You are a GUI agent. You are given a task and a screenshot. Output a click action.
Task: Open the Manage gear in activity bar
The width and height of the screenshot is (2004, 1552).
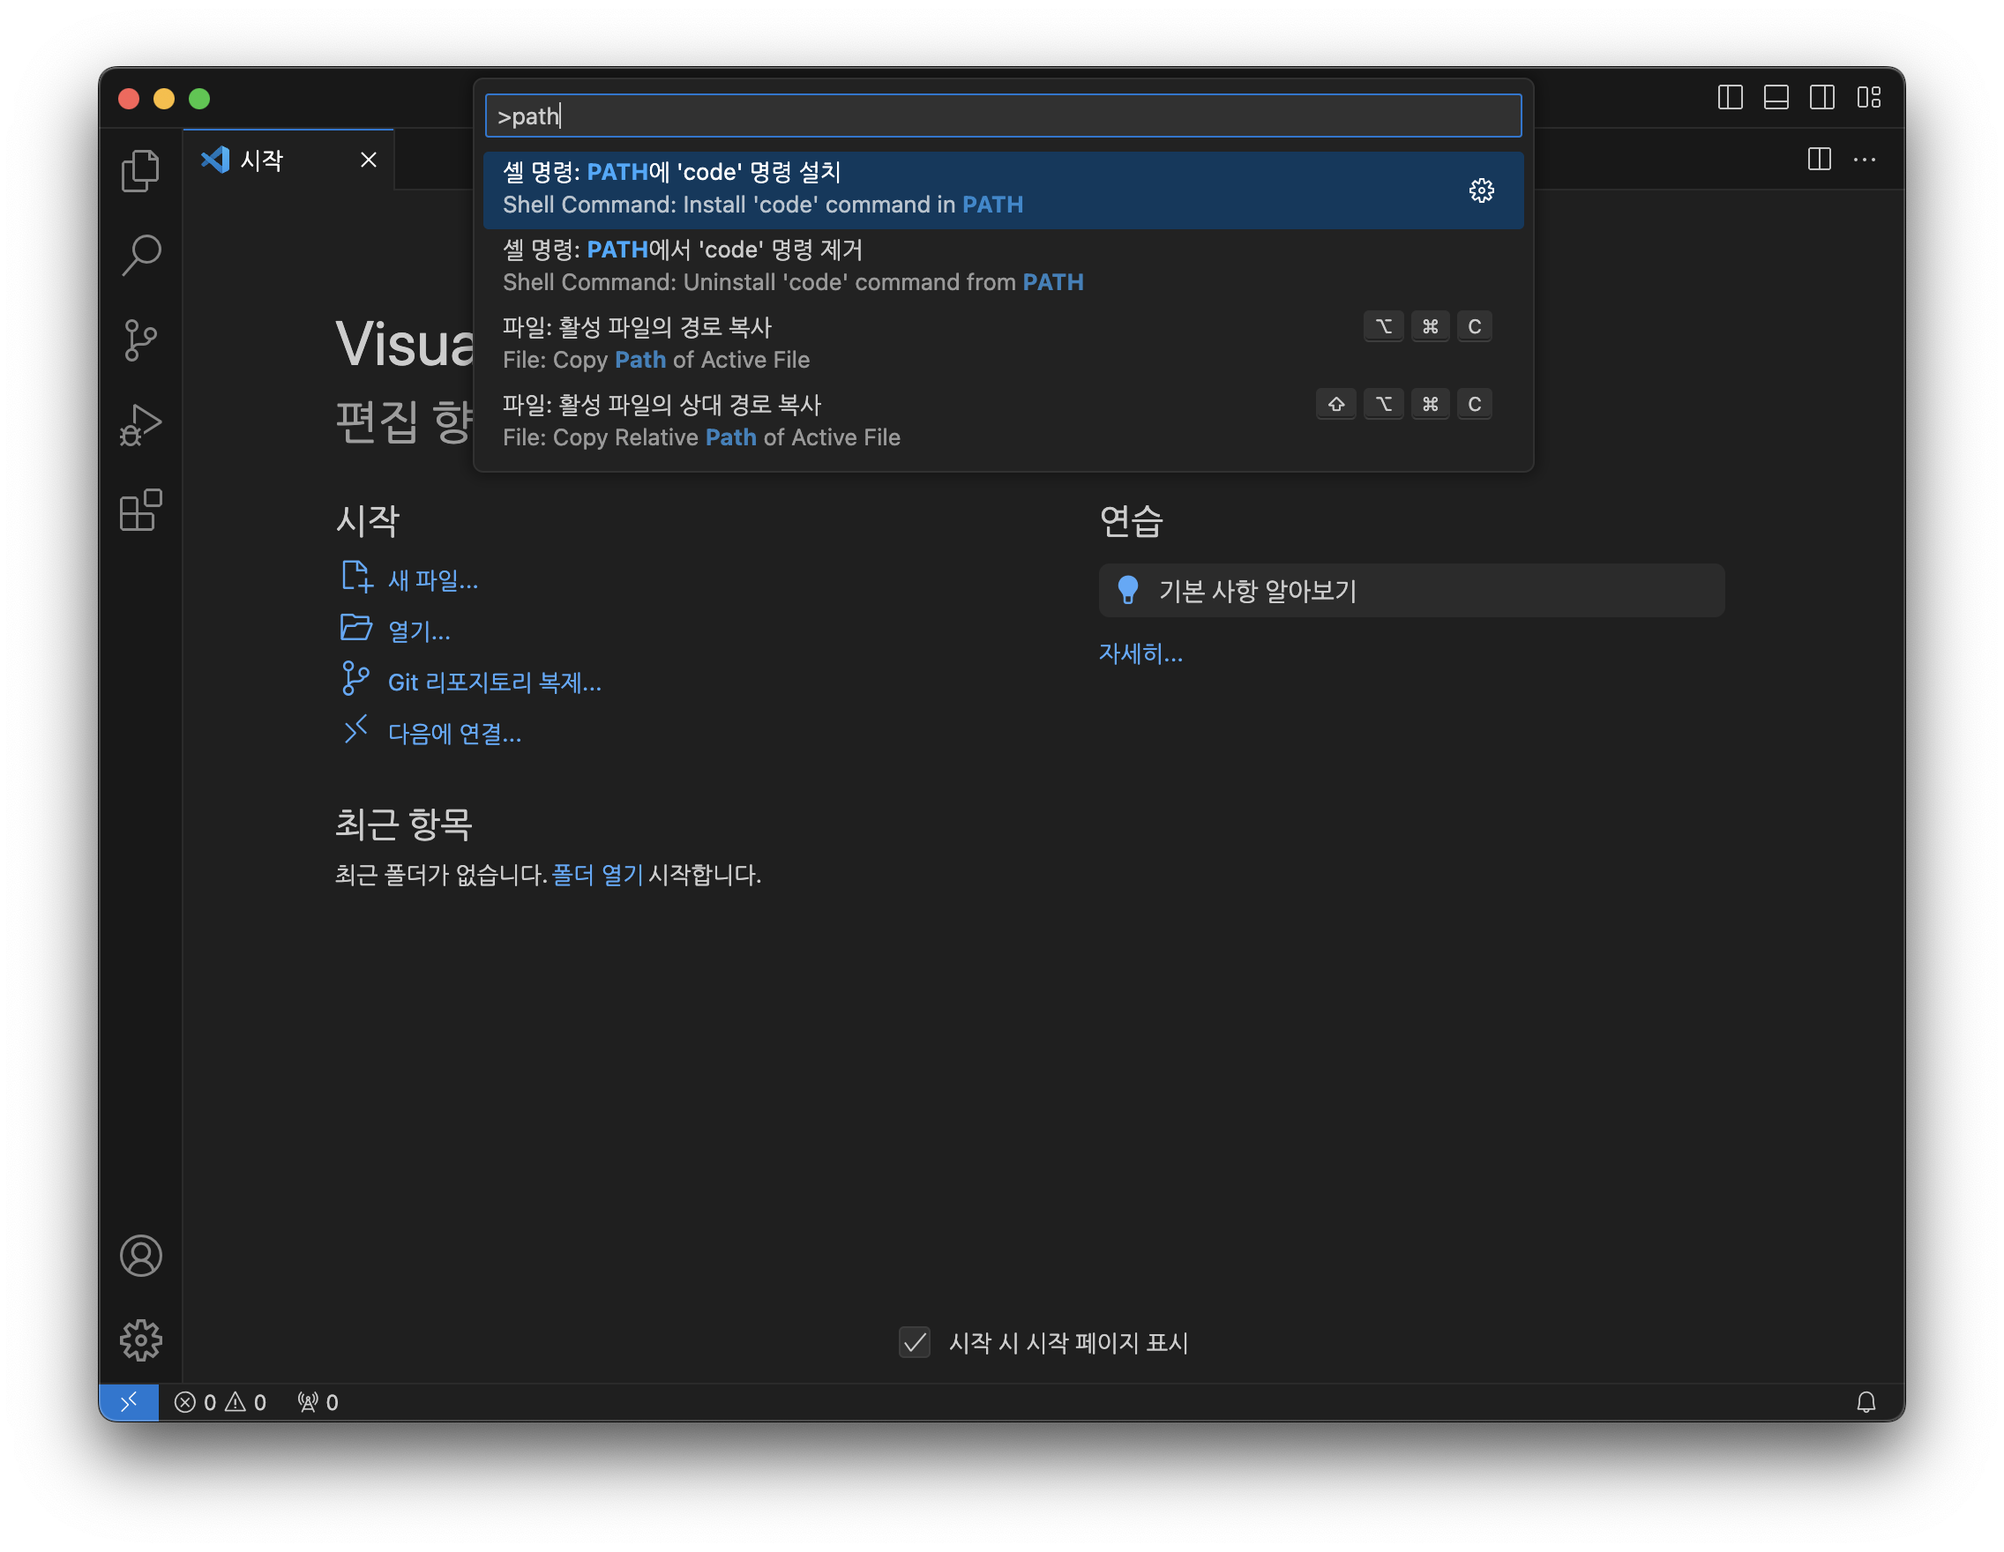[140, 1340]
